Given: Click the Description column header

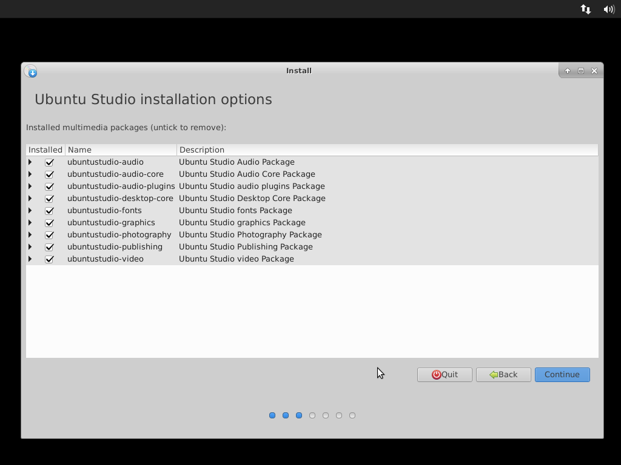Looking at the screenshot, I should coord(388,150).
